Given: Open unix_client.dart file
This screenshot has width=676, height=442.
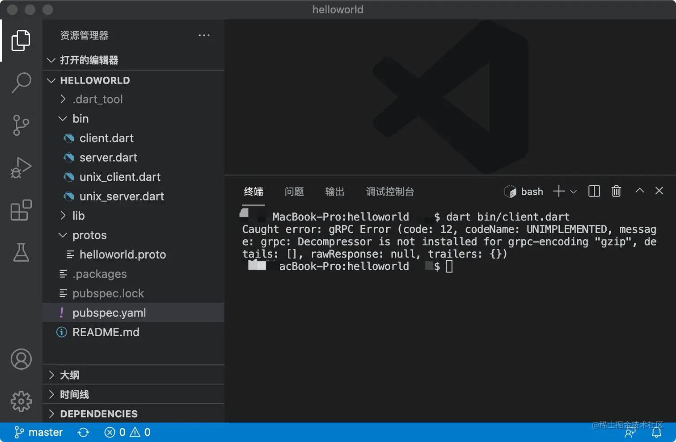Looking at the screenshot, I should (x=133, y=177).
